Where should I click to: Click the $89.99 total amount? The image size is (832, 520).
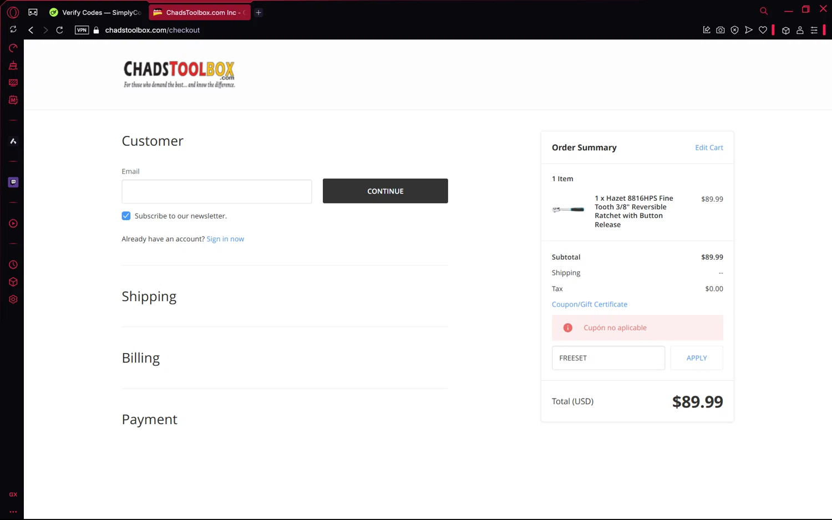pyautogui.click(x=697, y=401)
